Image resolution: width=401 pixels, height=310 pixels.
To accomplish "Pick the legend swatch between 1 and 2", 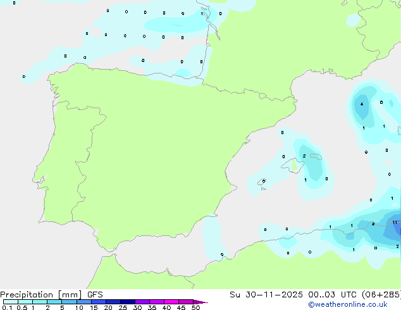I will click(x=40, y=302).
